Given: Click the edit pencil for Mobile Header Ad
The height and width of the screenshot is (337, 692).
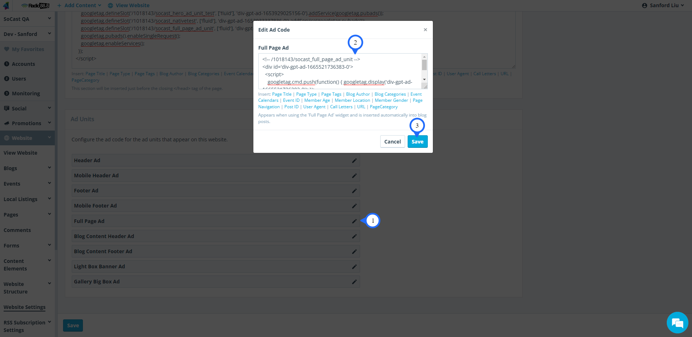Looking at the screenshot, I should (x=354, y=176).
